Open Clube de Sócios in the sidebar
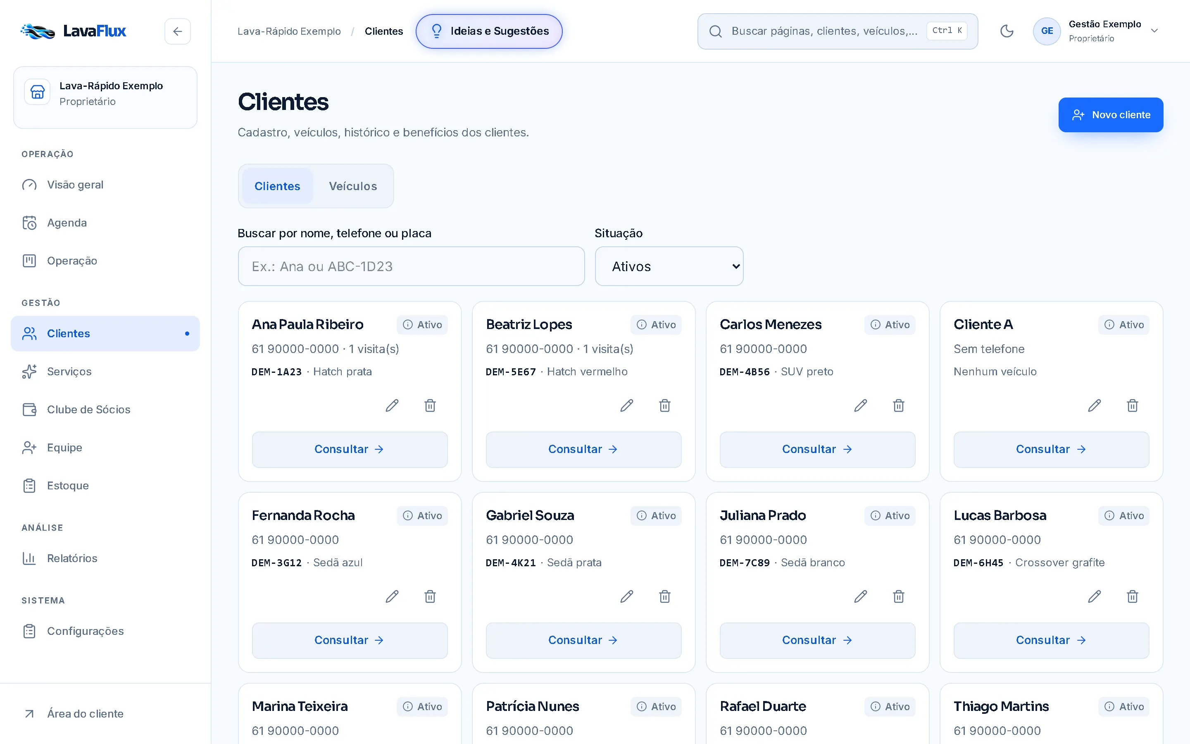Screen dimensions: 1190x744 (105, 409)
